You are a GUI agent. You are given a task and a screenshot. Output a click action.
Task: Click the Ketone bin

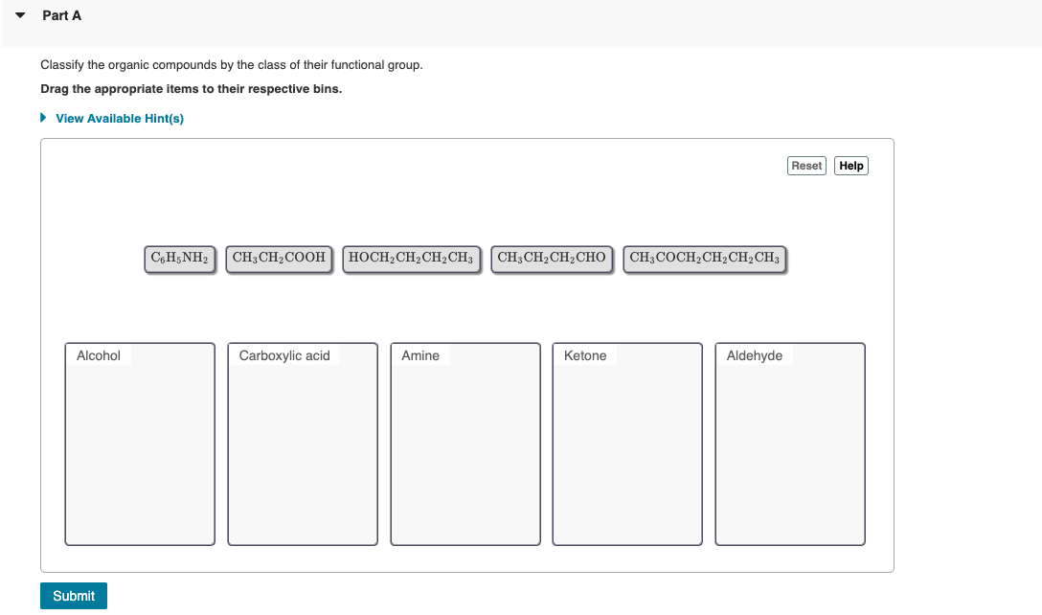click(x=626, y=444)
